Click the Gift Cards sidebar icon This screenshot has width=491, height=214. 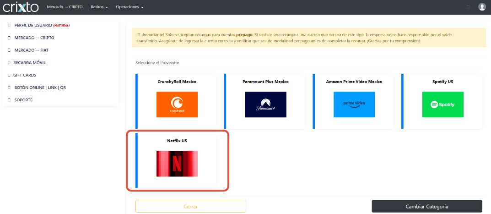[9, 75]
